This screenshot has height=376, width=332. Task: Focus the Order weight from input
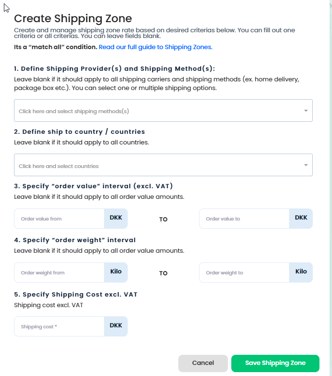tap(59, 272)
